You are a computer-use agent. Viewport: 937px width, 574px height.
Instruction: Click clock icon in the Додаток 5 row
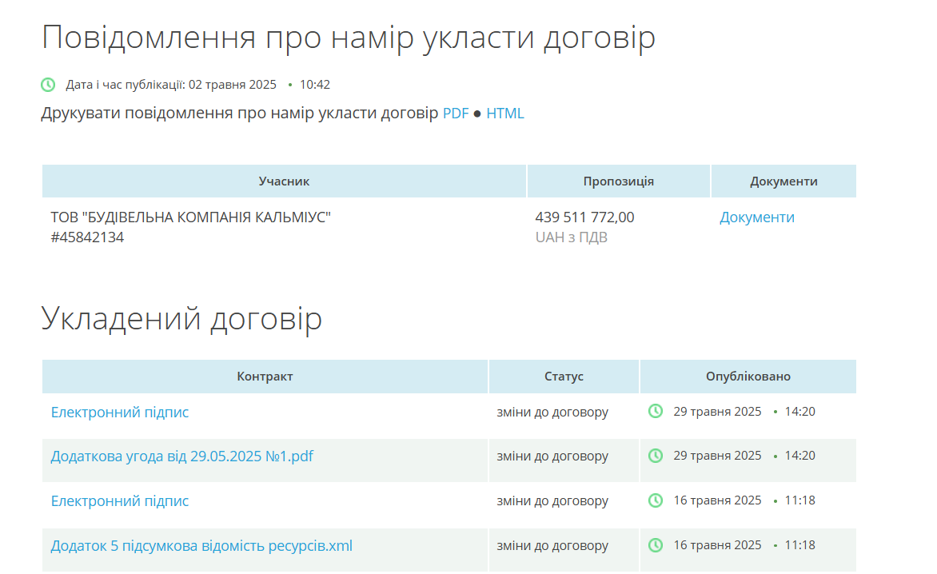pyautogui.click(x=656, y=545)
